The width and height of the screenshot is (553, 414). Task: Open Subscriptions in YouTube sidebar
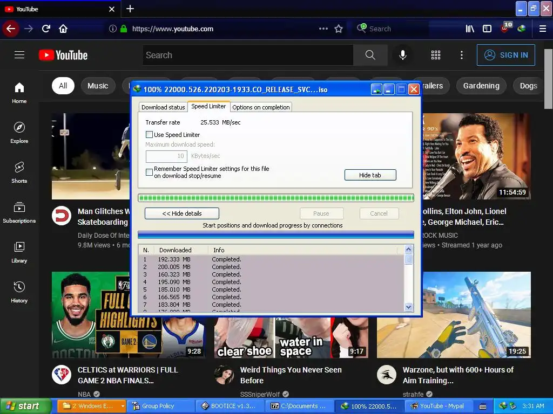[x=19, y=212]
